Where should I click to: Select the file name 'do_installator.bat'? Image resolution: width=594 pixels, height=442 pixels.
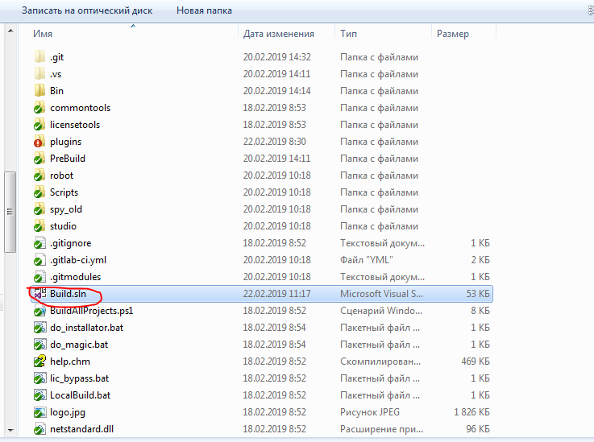pyautogui.click(x=87, y=328)
